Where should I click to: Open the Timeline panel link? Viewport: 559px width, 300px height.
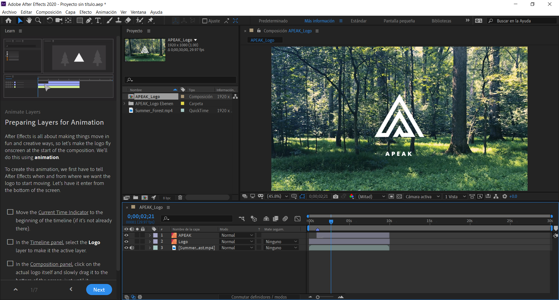[x=47, y=242]
